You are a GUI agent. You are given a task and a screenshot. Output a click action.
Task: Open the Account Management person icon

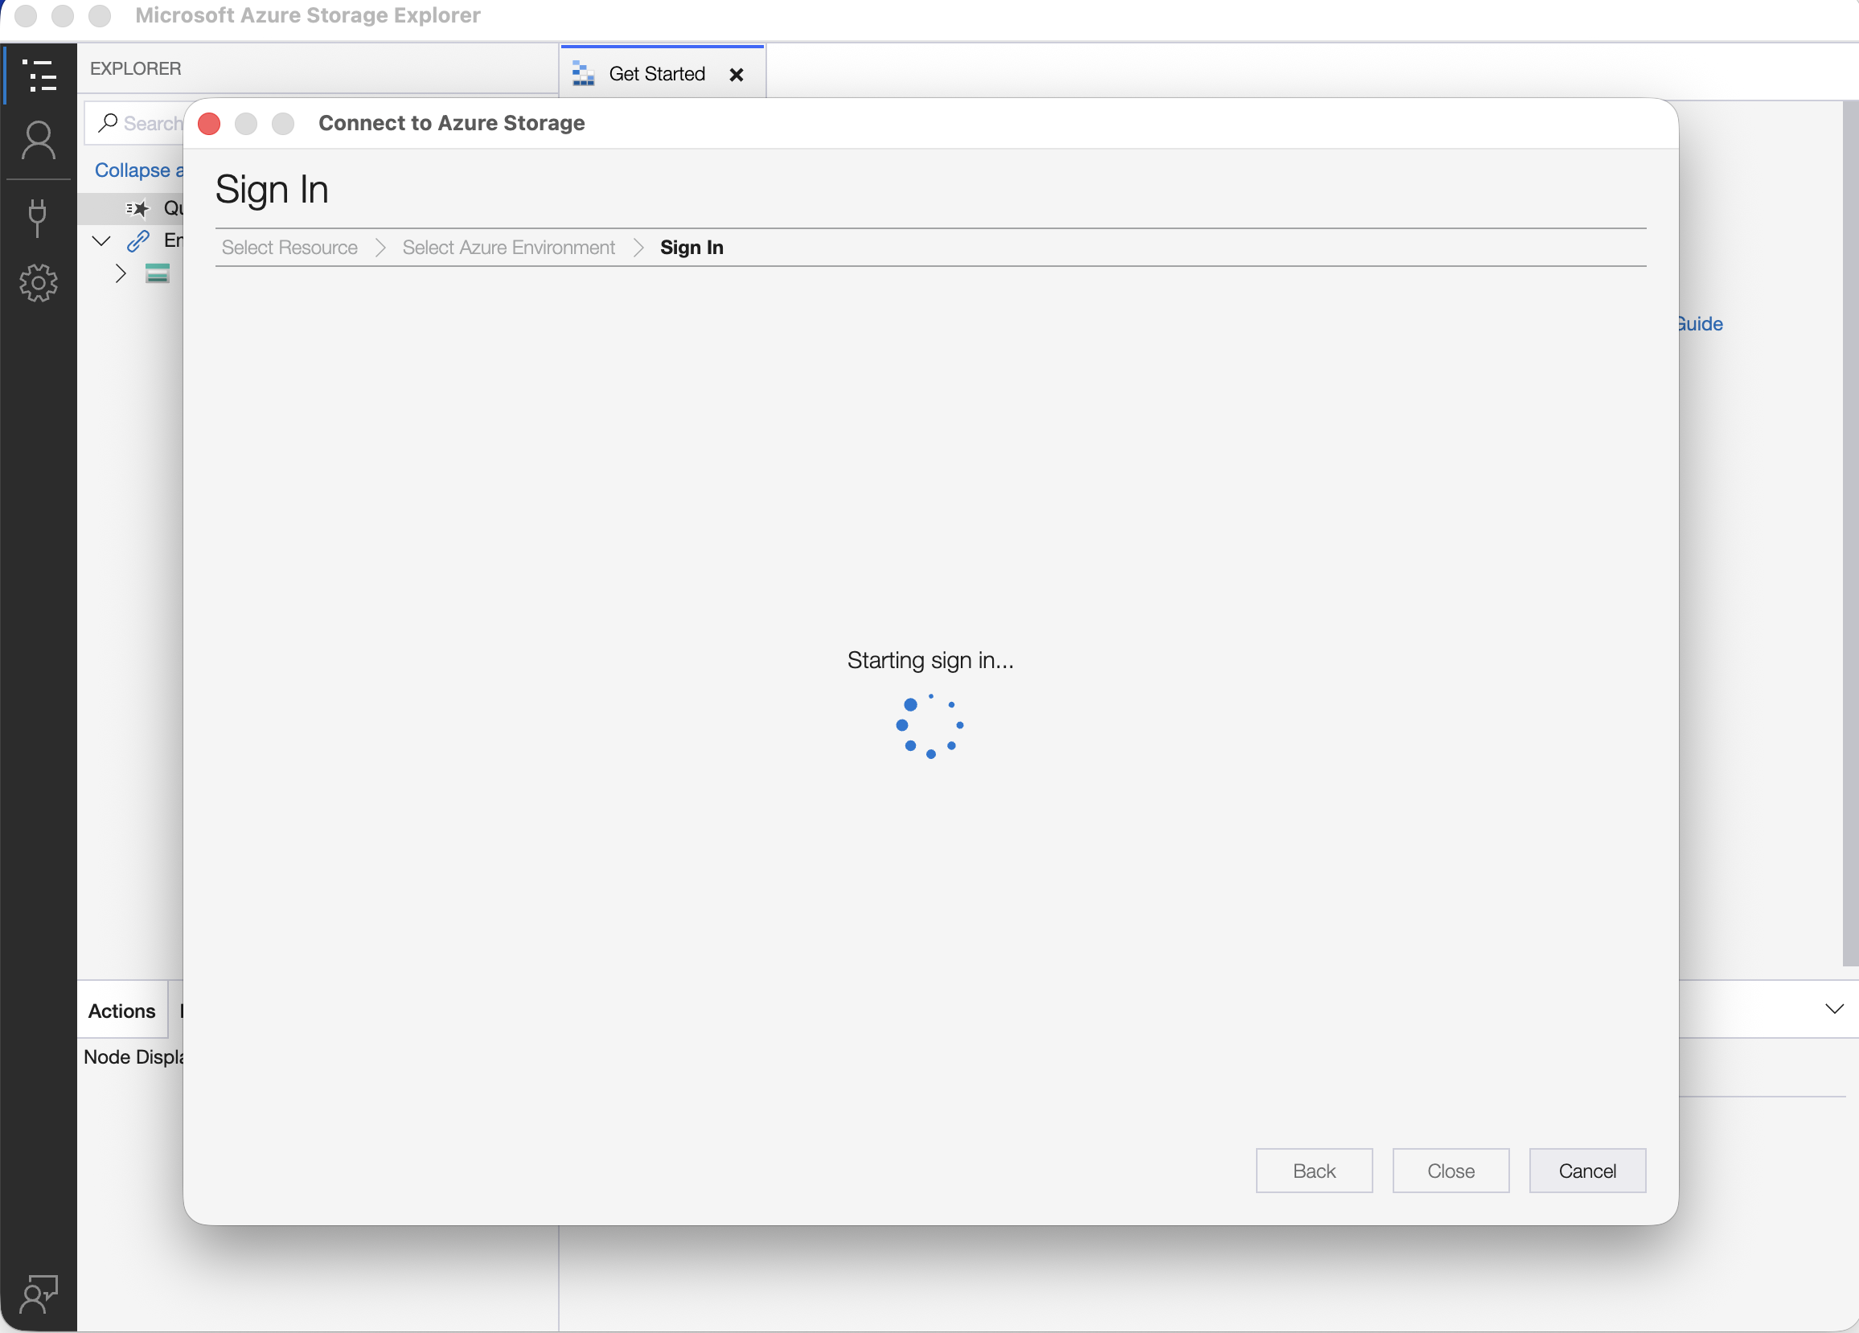[39, 141]
